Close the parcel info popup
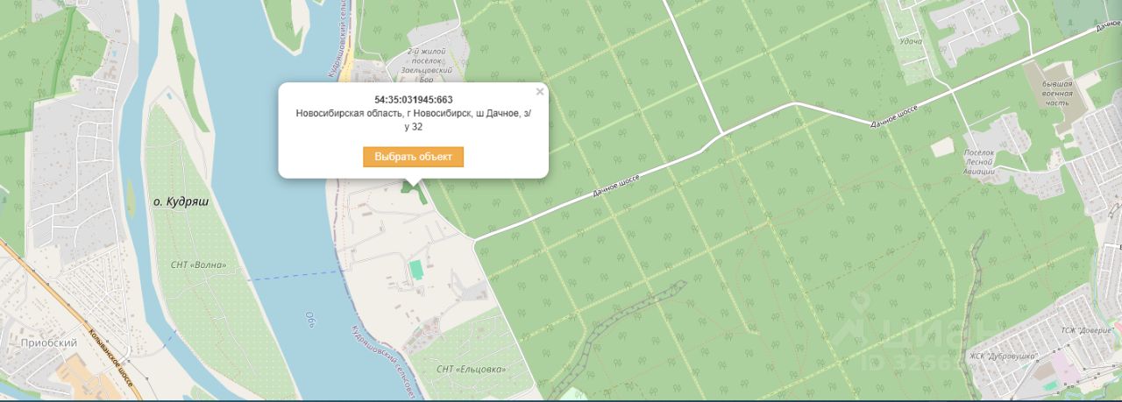 (540, 91)
